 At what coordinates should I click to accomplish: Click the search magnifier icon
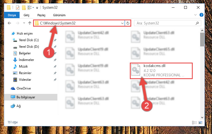click(x=197, y=23)
